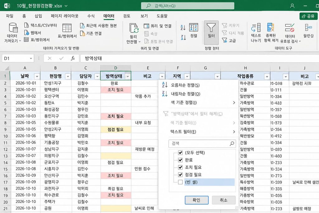
Task: Click 월리 안전멸 refresh icon
Action: click(x=134, y=28)
